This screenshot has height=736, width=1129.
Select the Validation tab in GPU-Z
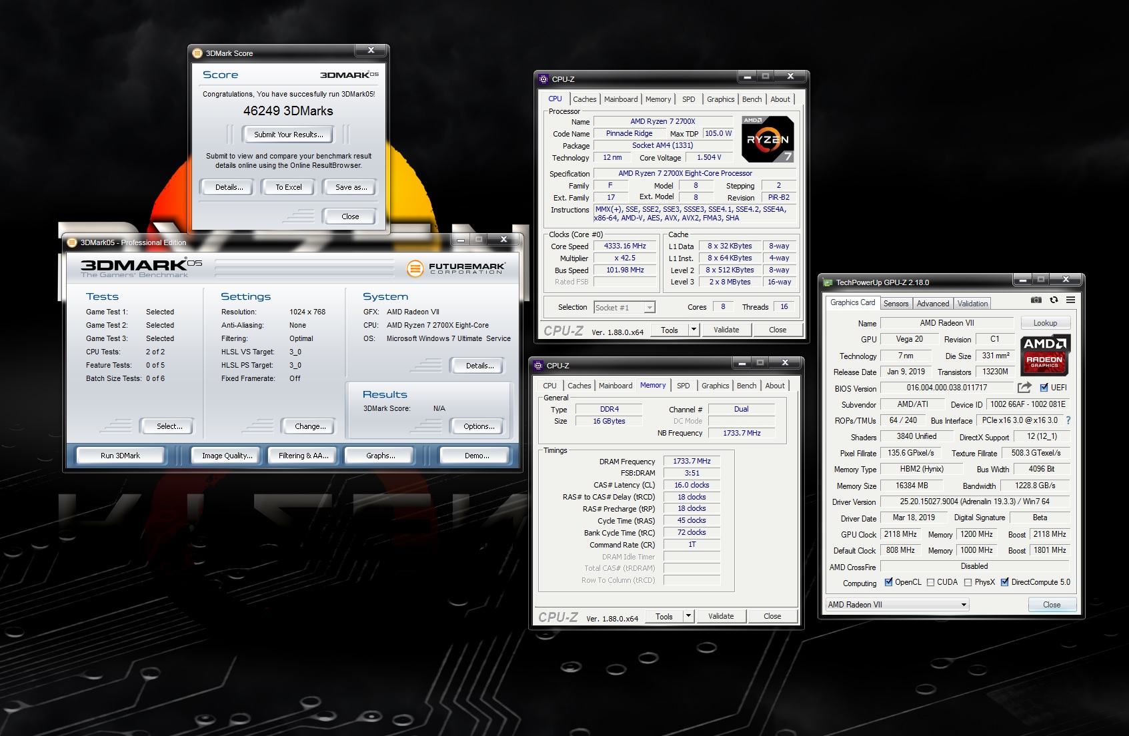[972, 304]
